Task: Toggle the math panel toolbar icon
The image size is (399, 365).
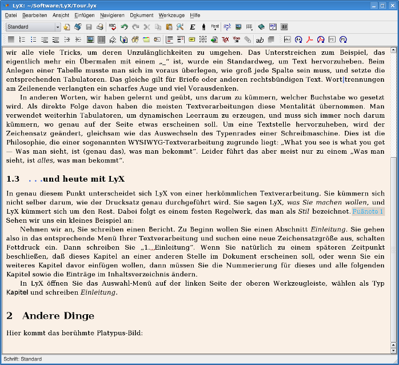Action: point(273,27)
